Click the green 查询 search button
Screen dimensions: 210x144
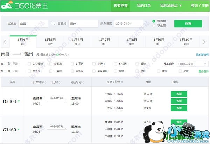pyautogui.click(x=188, y=24)
